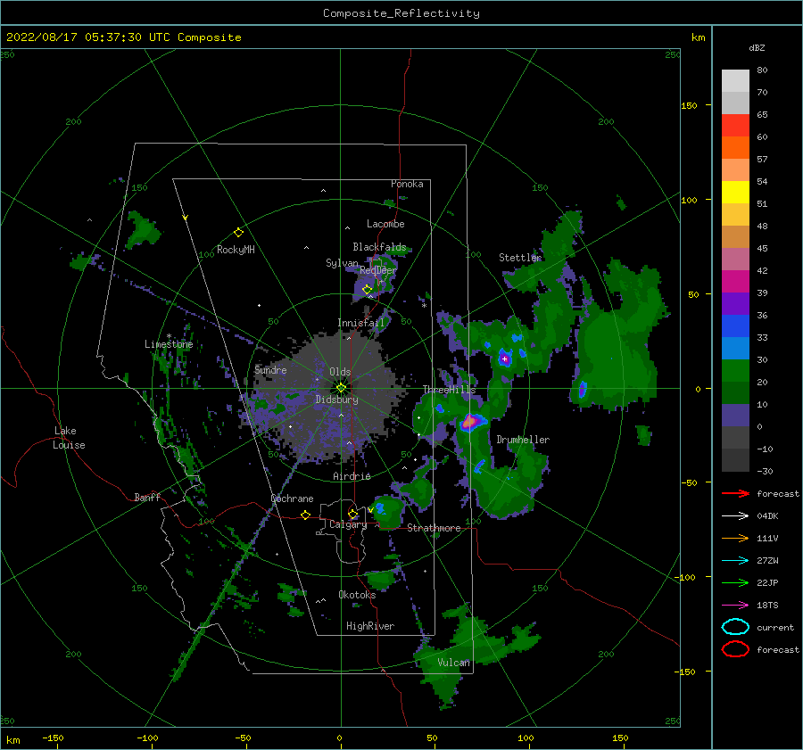
Task: Click the magenta 18TS arrow icon
Action: 735,606
